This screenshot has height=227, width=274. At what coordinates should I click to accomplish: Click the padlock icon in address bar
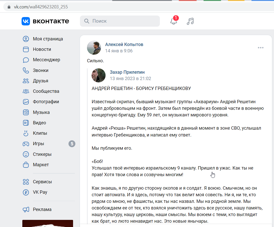9,7
